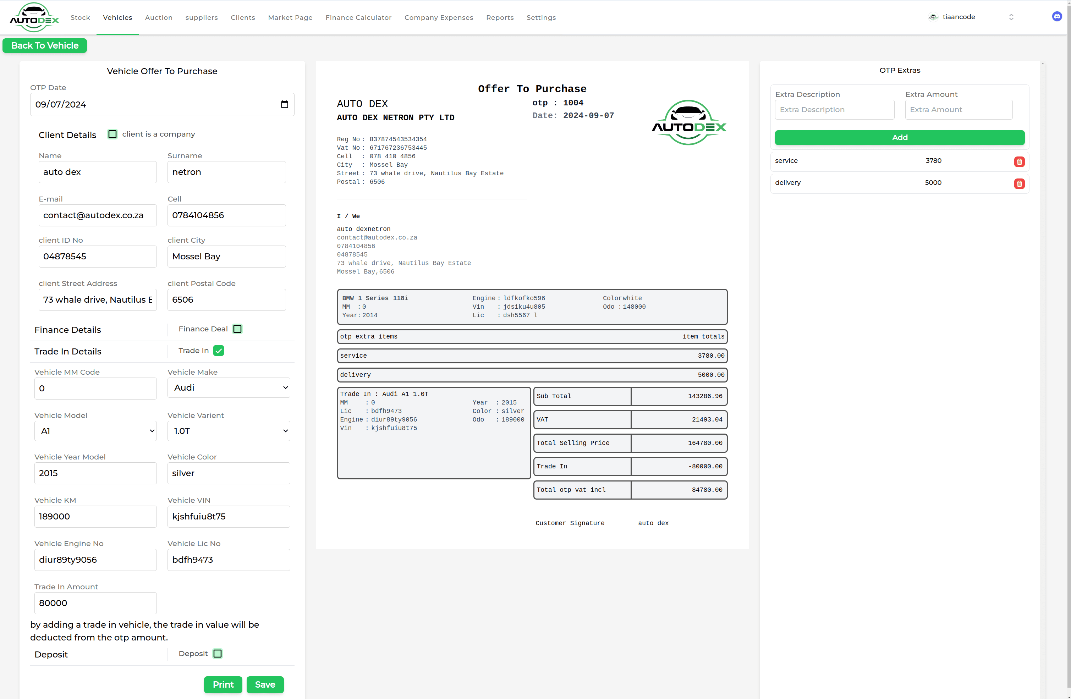Click 'Total otp vat incl' value 84780.00
1071x699 pixels.
[x=707, y=490]
